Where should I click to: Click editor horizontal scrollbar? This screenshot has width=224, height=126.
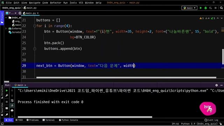pos(126,78)
